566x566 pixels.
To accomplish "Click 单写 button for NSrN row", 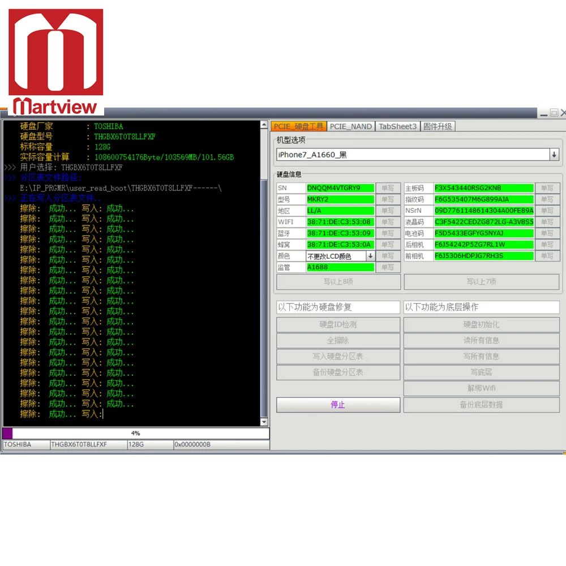I will (547, 211).
